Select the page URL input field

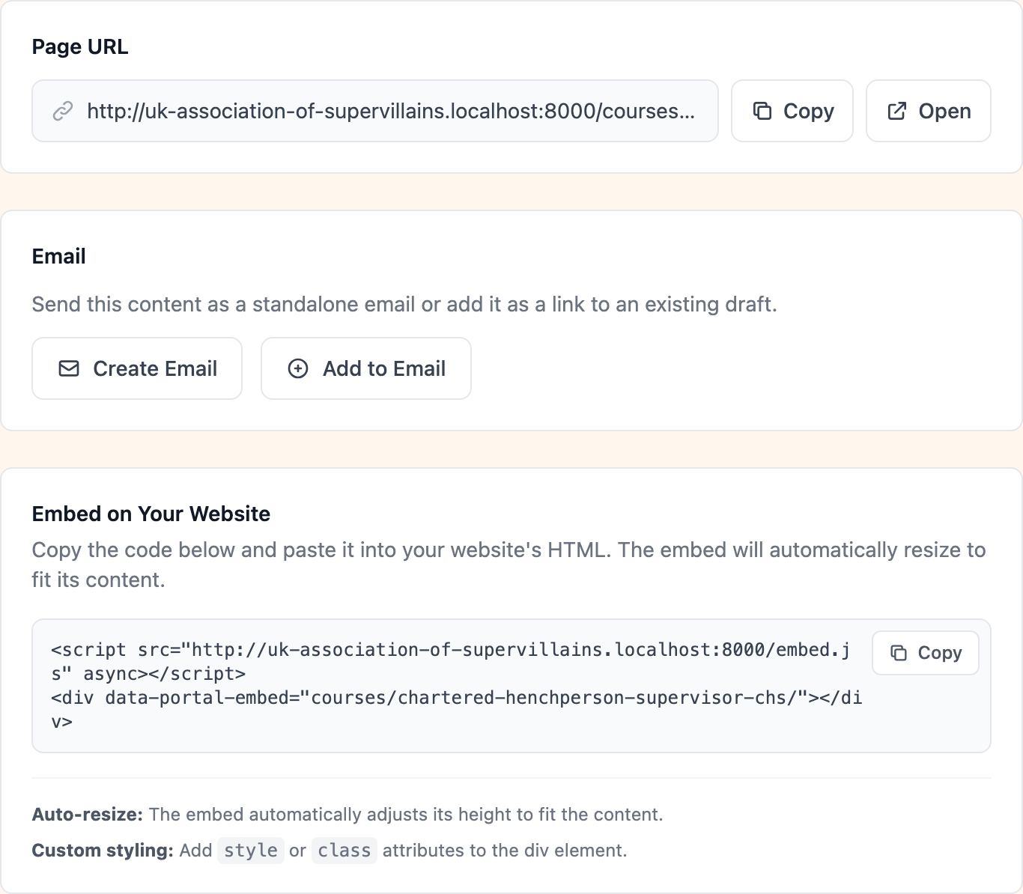(x=375, y=111)
